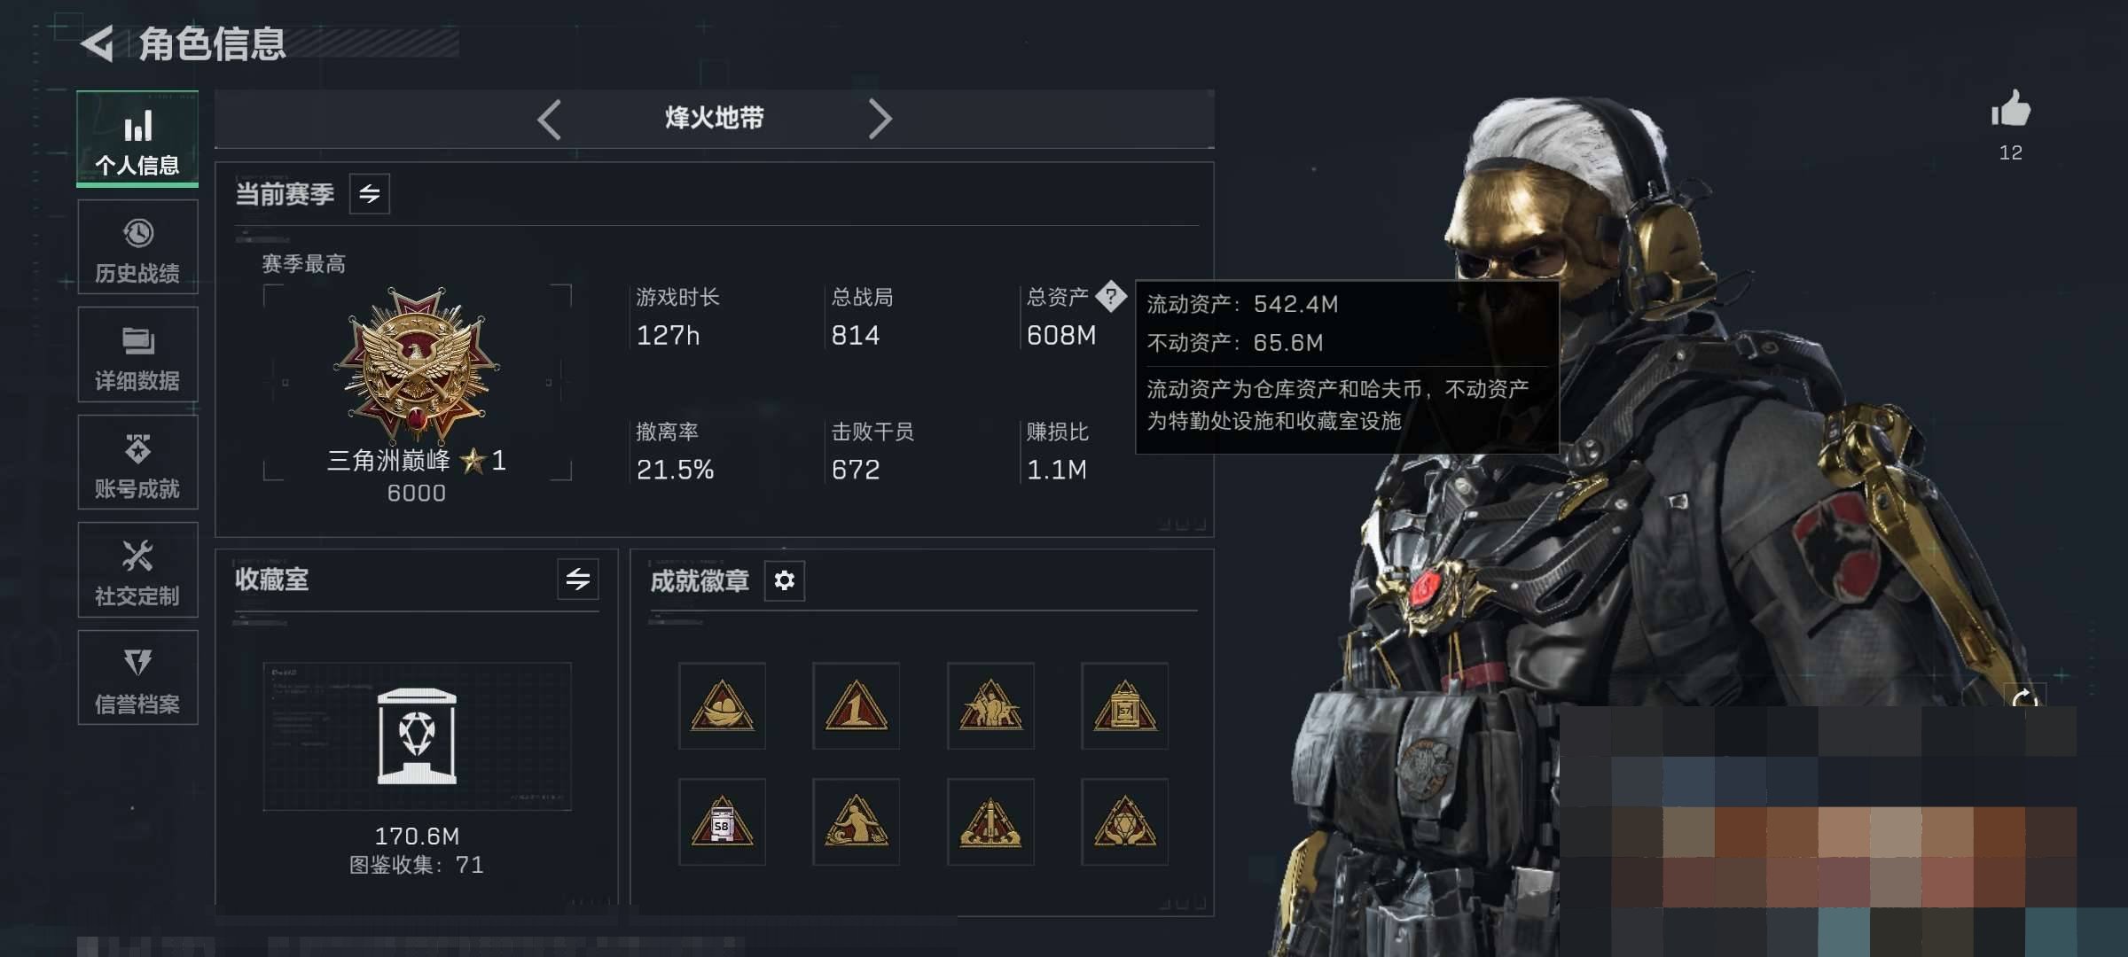The width and height of the screenshot is (2128, 957).
Task: Switch to next mode with right chevron
Action: pos(880,119)
